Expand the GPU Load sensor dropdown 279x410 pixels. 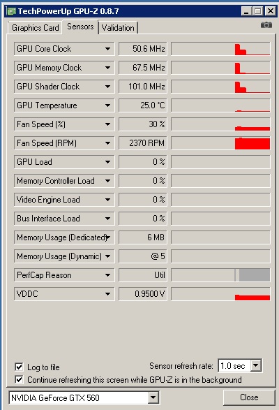(107, 162)
